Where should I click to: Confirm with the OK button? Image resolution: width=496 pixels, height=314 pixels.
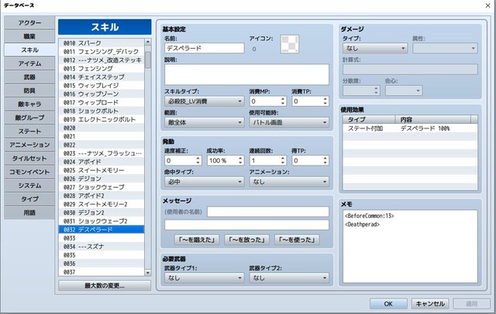[x=388, y=304]
